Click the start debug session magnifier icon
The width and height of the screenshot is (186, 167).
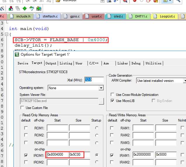pyautogui.click(x=125, y=1)
